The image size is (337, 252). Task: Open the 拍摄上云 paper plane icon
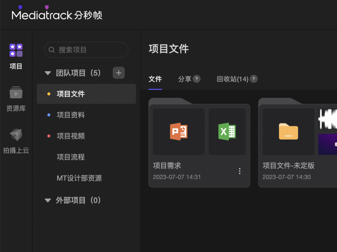16,134
